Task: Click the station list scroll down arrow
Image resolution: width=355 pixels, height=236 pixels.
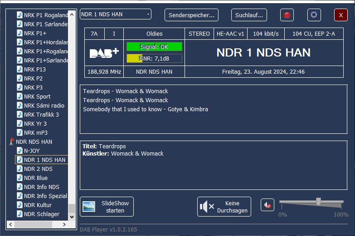Action: (71, 217)
